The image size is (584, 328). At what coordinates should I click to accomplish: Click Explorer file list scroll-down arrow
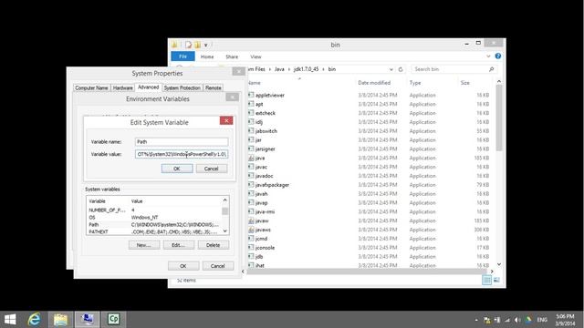[x=499, y=264]
